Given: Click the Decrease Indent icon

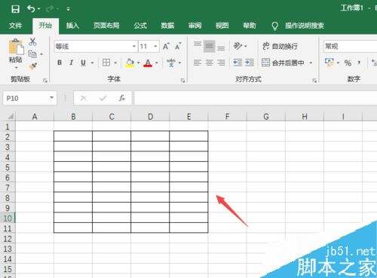Looking at the screenshot, I should [238, 63].
